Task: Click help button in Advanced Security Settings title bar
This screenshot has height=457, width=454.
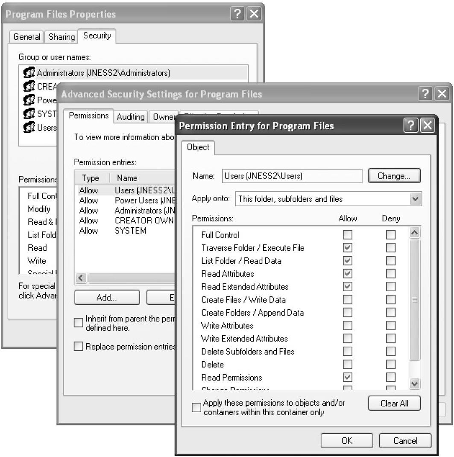Action: [425, 94]
